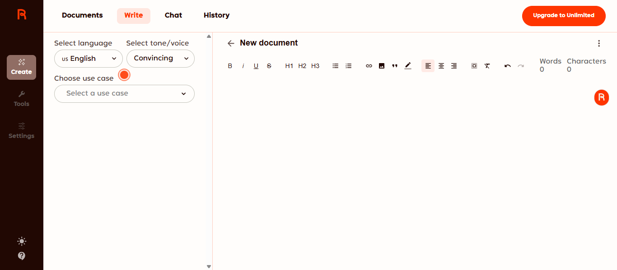Go to the History tab
Image resolution: width=617 pixels, height=270 pixels.
[216, 15]
